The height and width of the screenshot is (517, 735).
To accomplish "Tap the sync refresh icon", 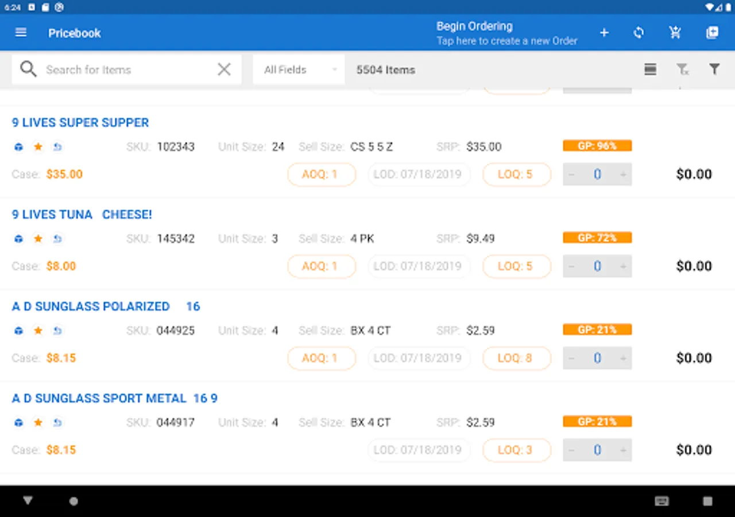I will tap(639, 33).
